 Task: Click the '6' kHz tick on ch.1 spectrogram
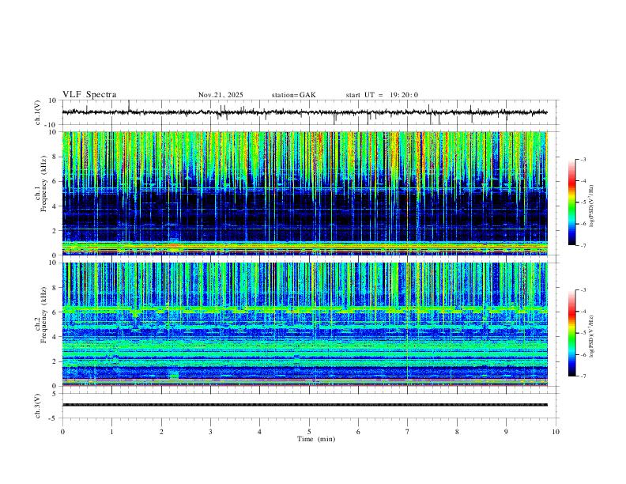(x=55, y=181)
